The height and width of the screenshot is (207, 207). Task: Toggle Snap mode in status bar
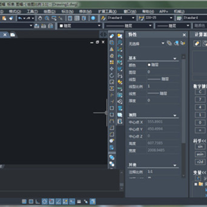pyautogui.click(x=24, y=201)
